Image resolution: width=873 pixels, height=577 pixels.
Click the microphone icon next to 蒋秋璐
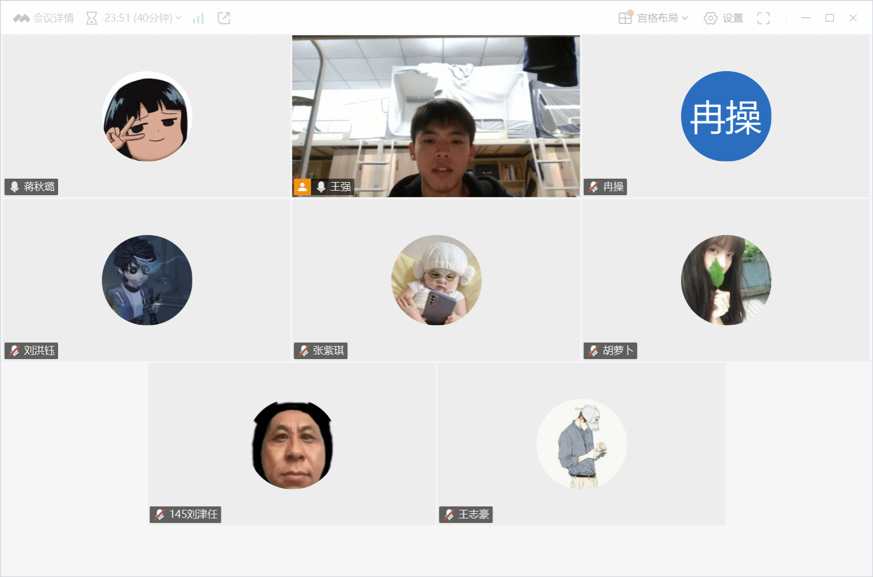click(x=15, y=187)
